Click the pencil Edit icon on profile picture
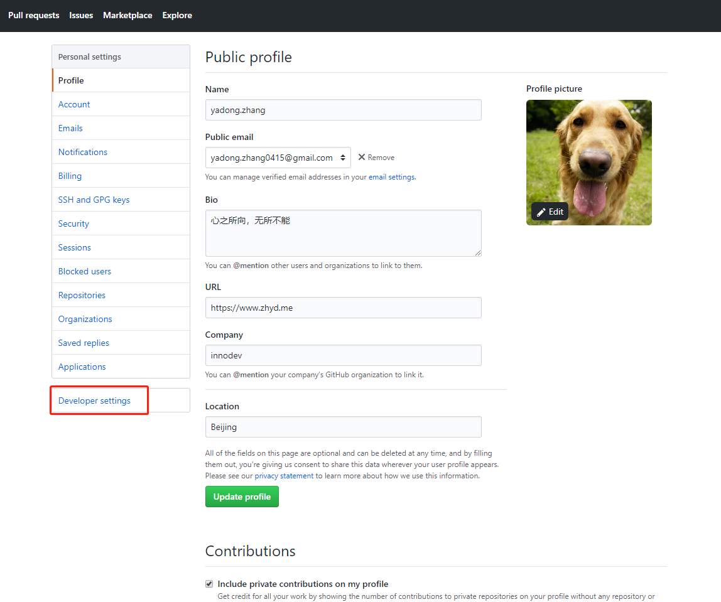 coord(541,212)
